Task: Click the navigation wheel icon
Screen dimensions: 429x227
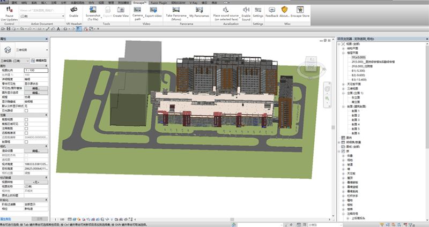Action: click(327, 89)
